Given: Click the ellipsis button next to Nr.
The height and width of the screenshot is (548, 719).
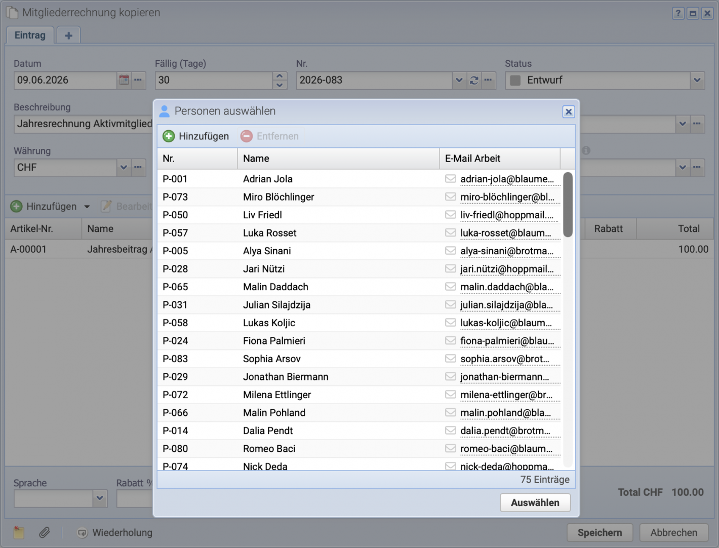Looking at the screenshot, I should (x=488, y=80).
